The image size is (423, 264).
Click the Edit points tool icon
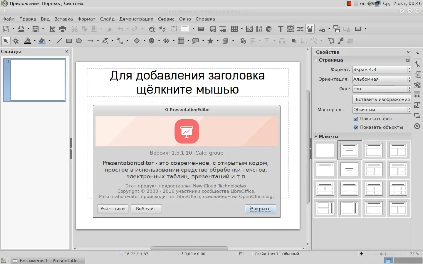(x=331, y=41)
